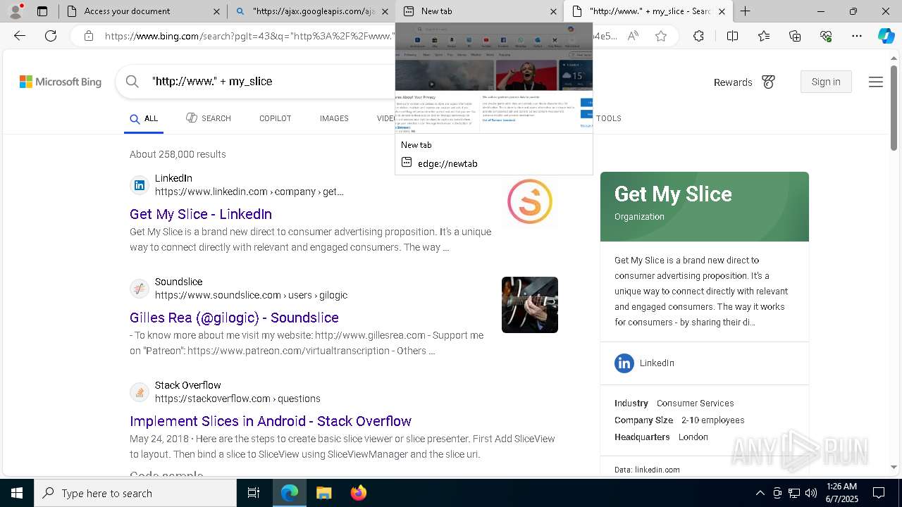Click the Windows taskbar search box
The height and width of the screenshot is (507, 902).
pos(135,493)
